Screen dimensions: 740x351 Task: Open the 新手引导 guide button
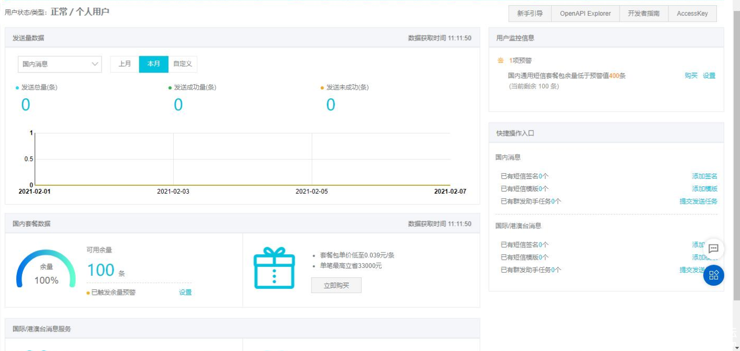point(530,14)
